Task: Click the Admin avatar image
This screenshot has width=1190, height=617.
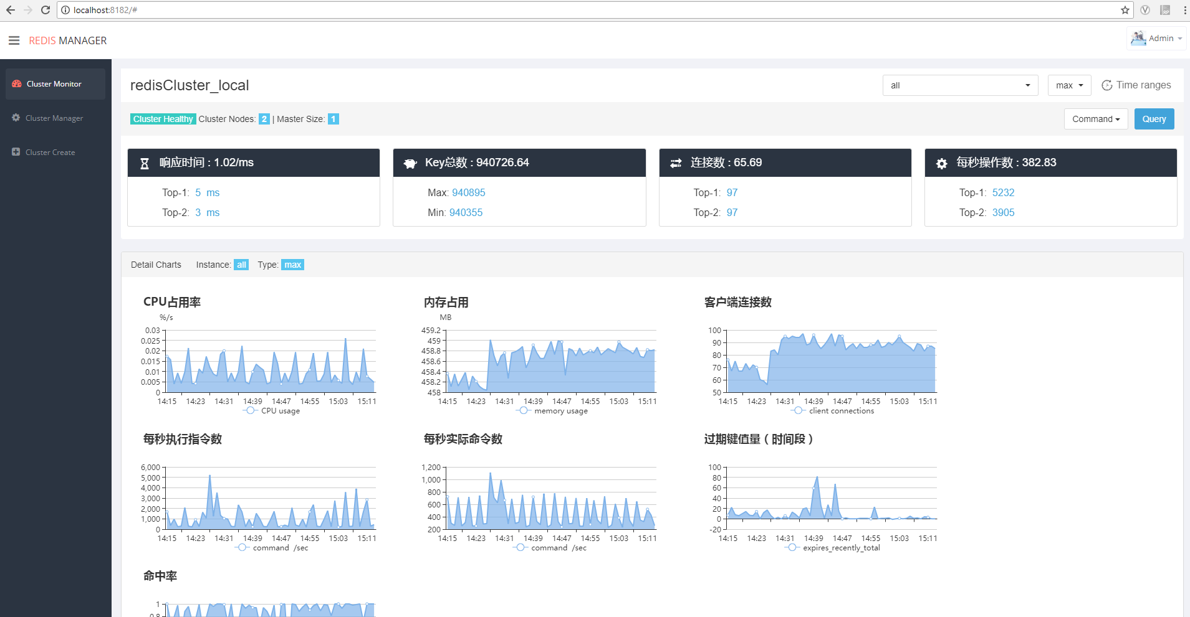Action: (x=1138, y=38)
